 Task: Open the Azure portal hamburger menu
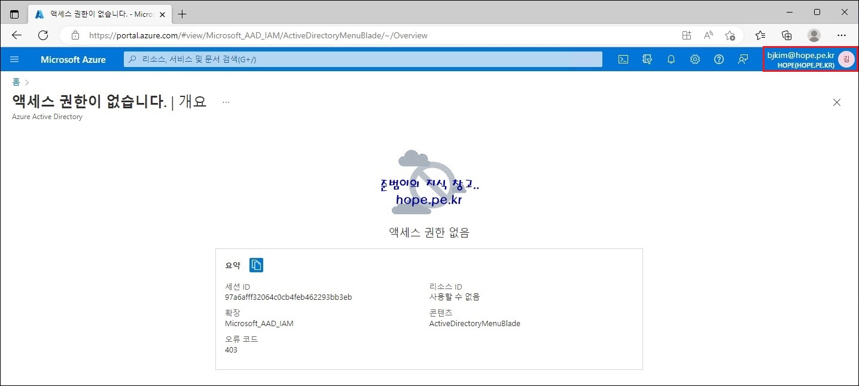(15, 59)
